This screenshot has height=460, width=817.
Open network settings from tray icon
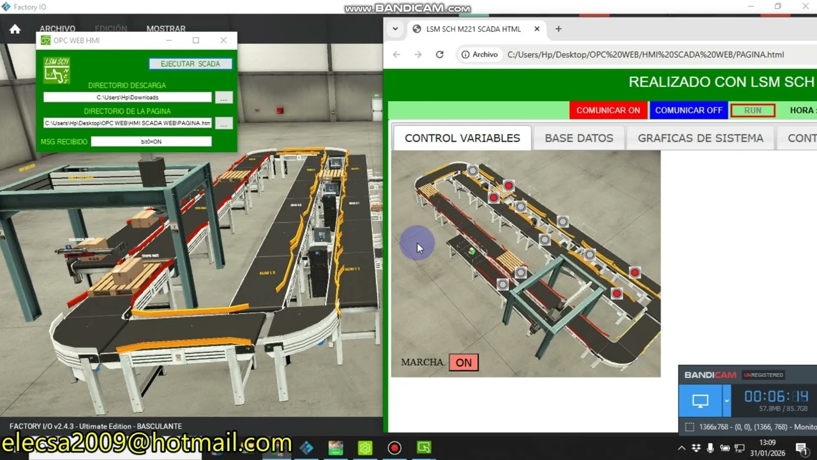[x=740, y=448]
